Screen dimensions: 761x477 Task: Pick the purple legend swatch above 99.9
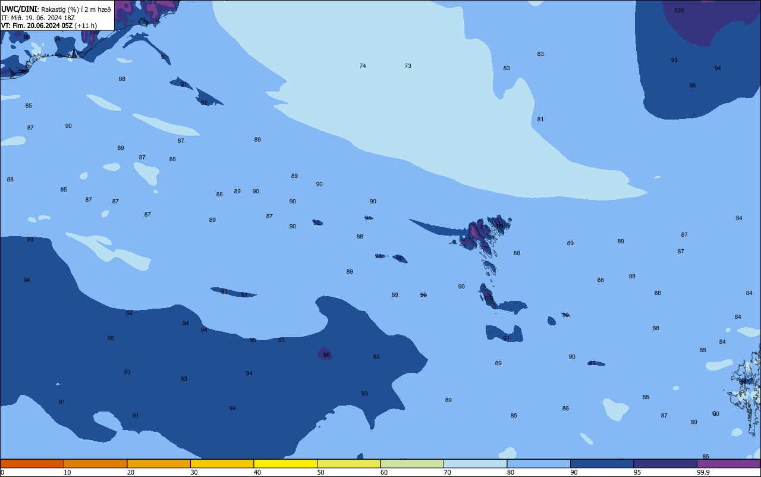tap(729, 463)
